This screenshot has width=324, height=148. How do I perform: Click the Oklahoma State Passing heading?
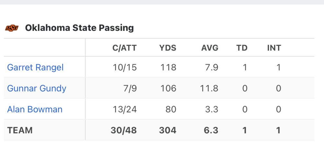[x=79, y=28]
